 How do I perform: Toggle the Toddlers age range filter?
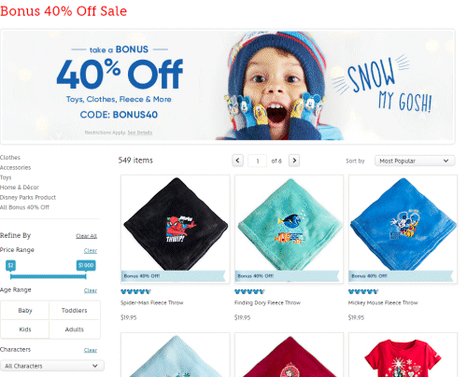[x=75, y=310]
